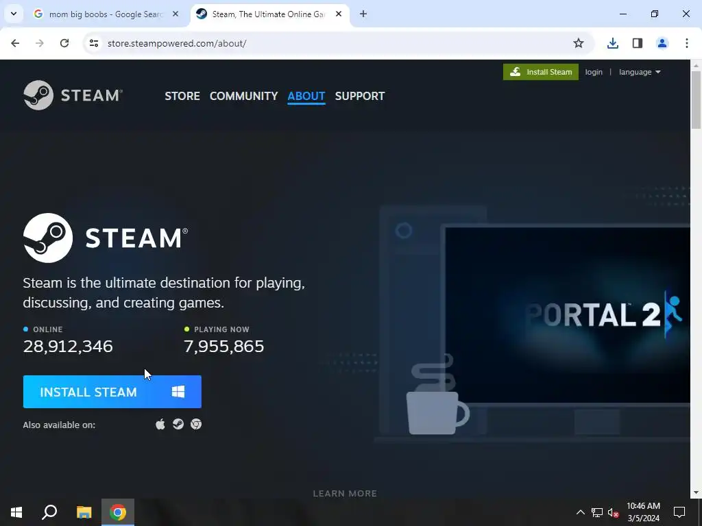
Task: Open Chrome profile avatar
Action: [662, 43]
